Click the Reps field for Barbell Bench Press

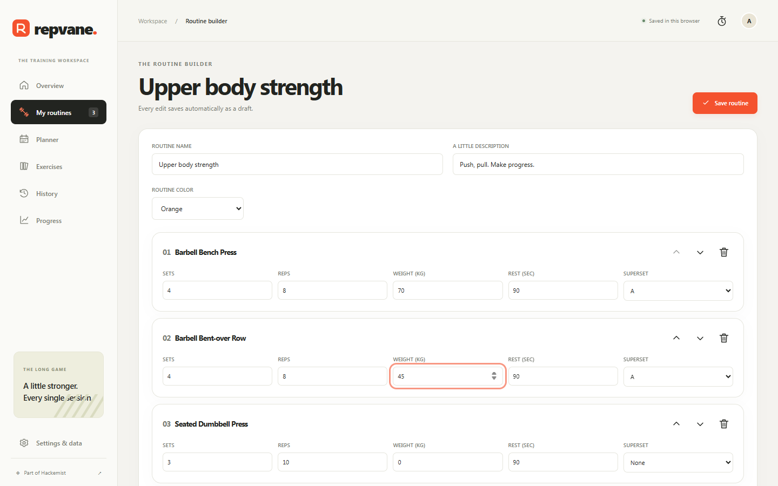pos(332,290)
